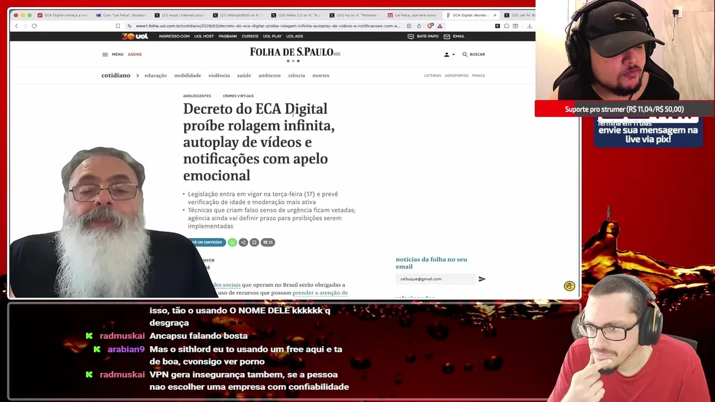Screen dimensions: 715x402
Task: Click the LOTERIAS link
Action: click(432, 75)
